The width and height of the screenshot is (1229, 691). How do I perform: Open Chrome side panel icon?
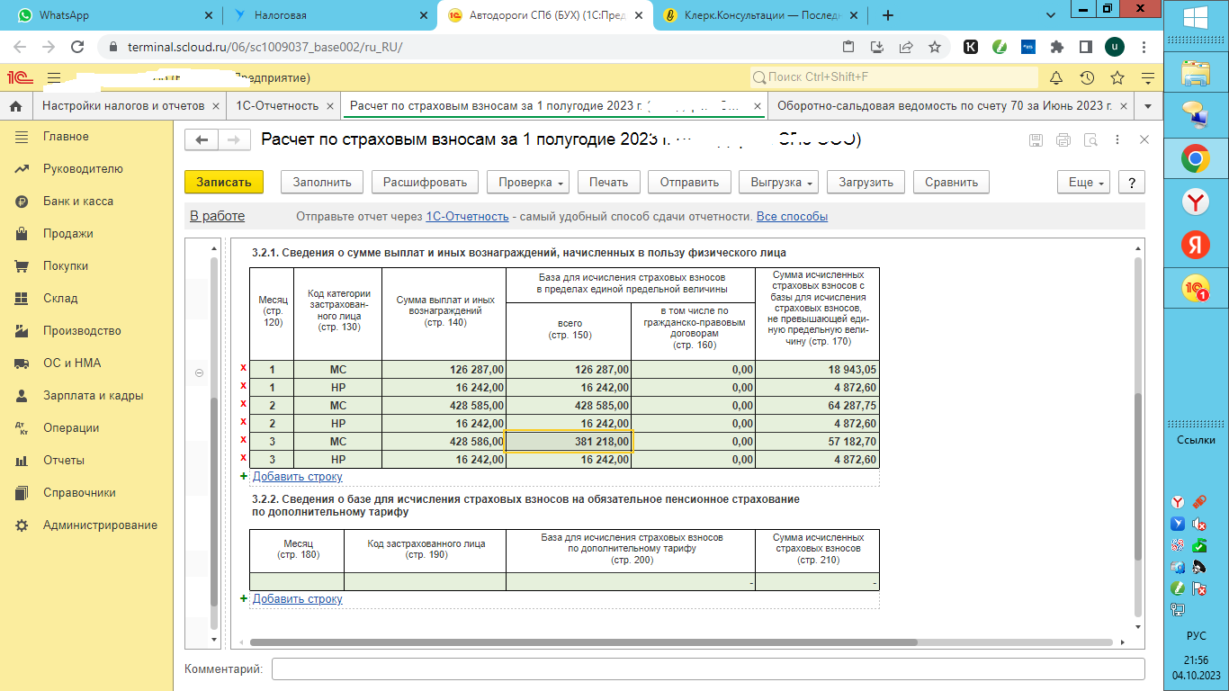click(1086, 47)
